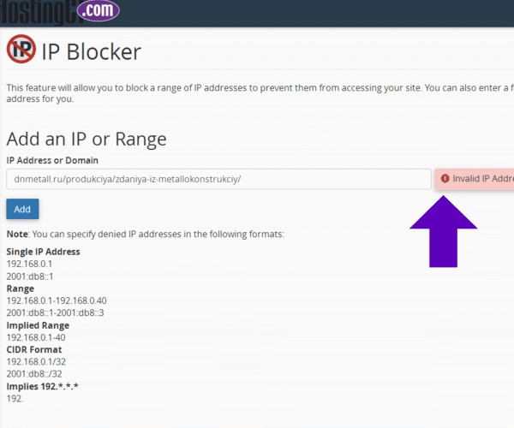The height and width of the screenshot is (428, 514).
Task: Click the 192.168.0.1-192.168.0.40 range example
Action: 57,300
